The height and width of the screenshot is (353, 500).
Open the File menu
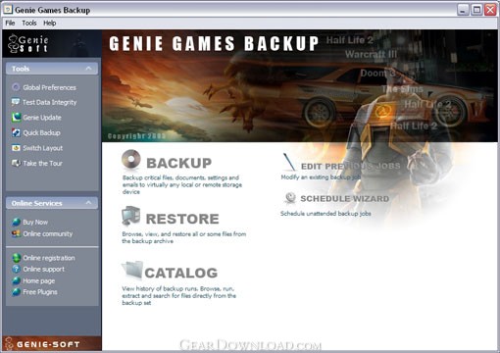(10, 23)
